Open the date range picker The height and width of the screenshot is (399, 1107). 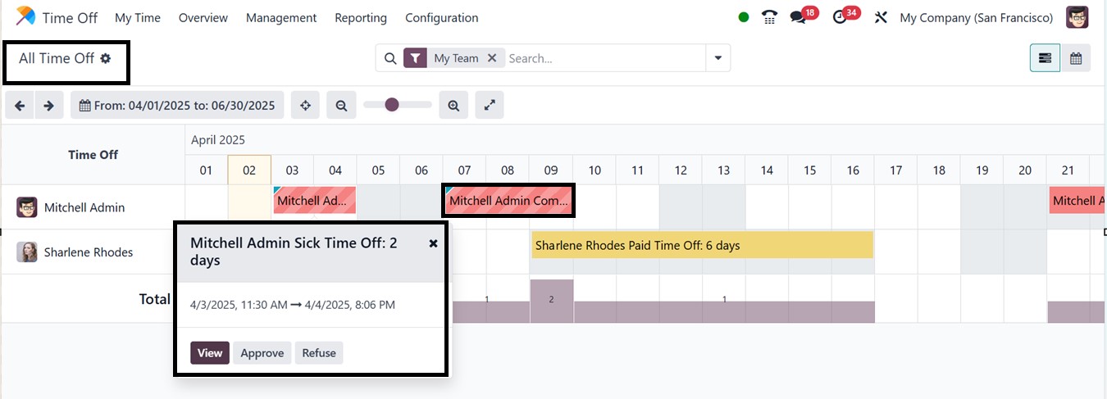click(x=177, y=105)
